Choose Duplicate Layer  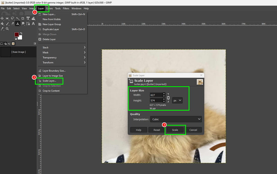click(62, 29)
